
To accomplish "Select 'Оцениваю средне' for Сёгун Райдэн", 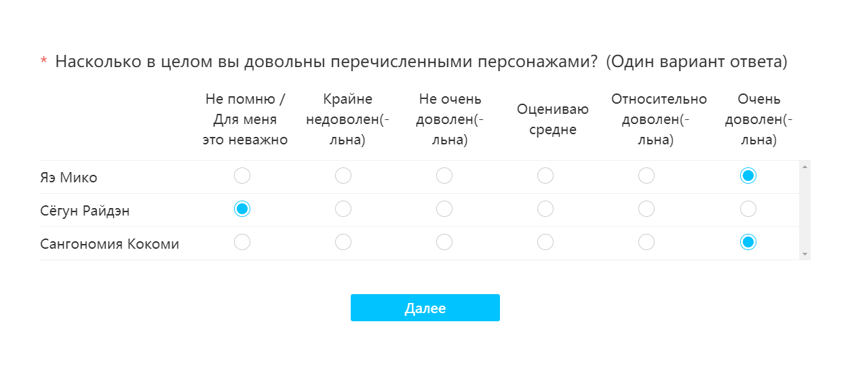I will click(x=545, y=209).
